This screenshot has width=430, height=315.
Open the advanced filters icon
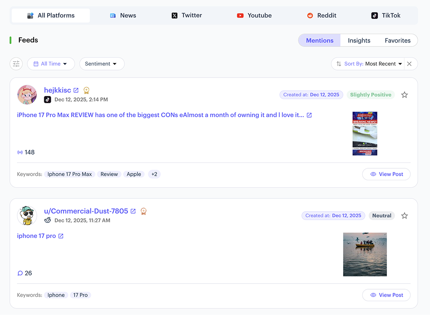[16, 64]
